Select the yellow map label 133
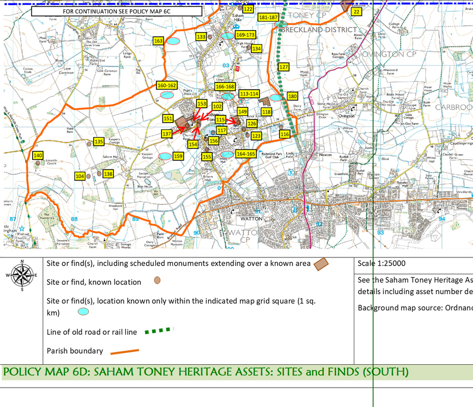473x407 pixels. pos(201,37)
